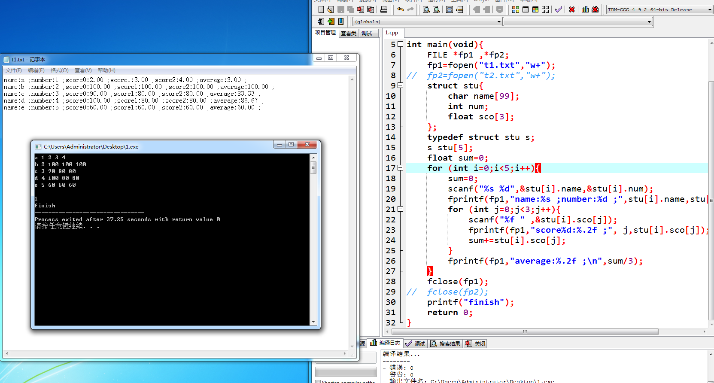Click line number 20 in the gutter

point(391,199)
